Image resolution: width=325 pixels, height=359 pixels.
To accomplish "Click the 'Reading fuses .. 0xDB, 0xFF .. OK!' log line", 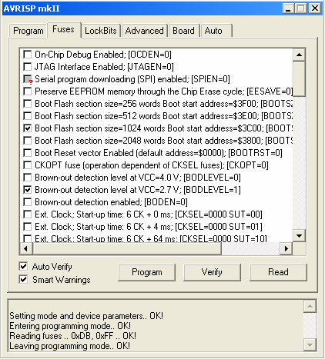I will [73, 336].
